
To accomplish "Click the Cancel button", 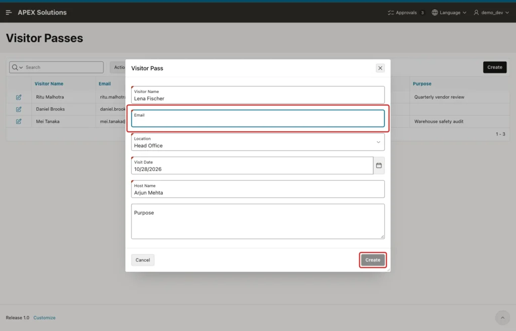I will pos(143,260).
